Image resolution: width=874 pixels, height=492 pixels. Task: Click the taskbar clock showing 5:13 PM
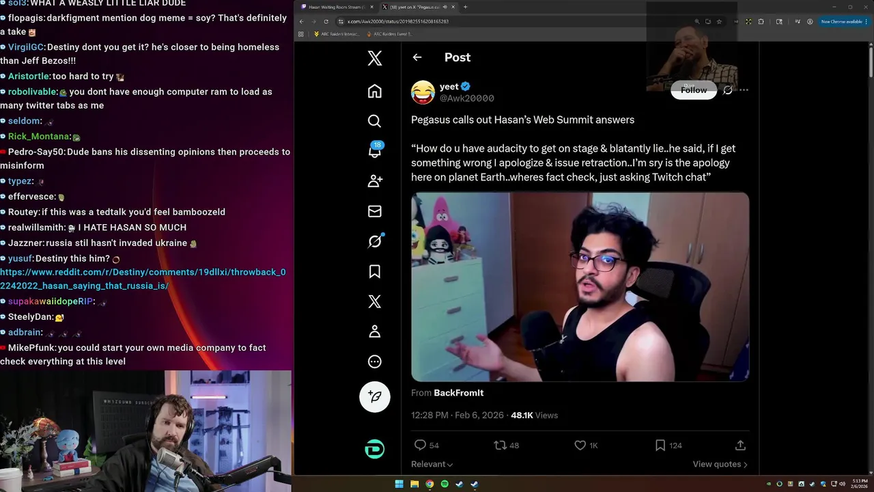click(x=859, y=484)
